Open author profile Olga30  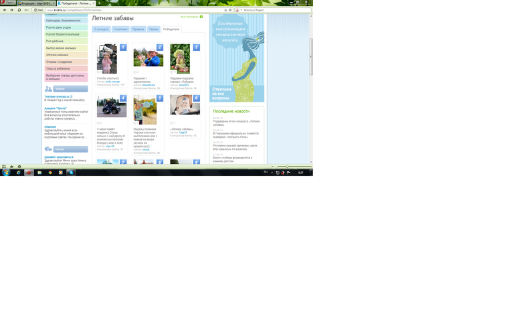click(183, 132)
